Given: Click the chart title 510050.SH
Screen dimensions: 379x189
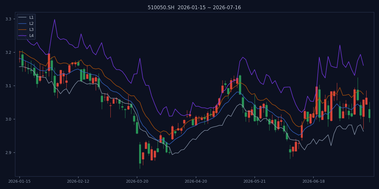Looking at the screenshot, I should pyautogui.click(x=194, y=7).
